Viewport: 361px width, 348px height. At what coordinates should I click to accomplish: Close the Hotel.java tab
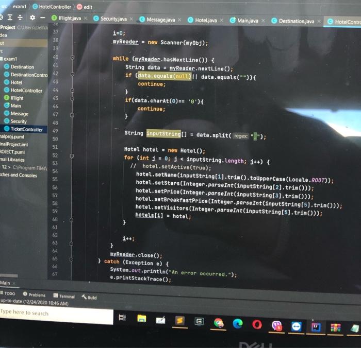click(221, 21)
